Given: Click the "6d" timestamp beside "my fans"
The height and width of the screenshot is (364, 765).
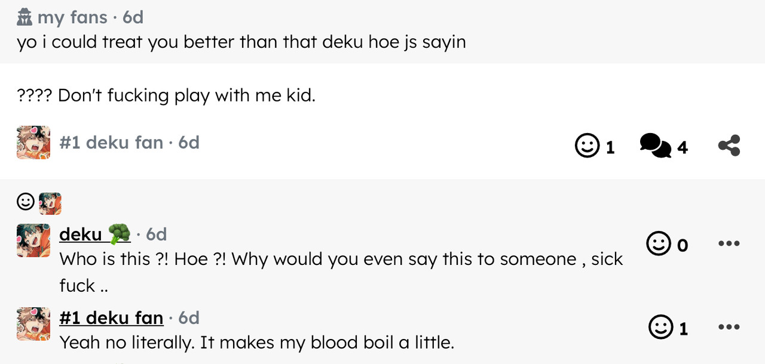Looking at the screenshot, I should 133,18.
